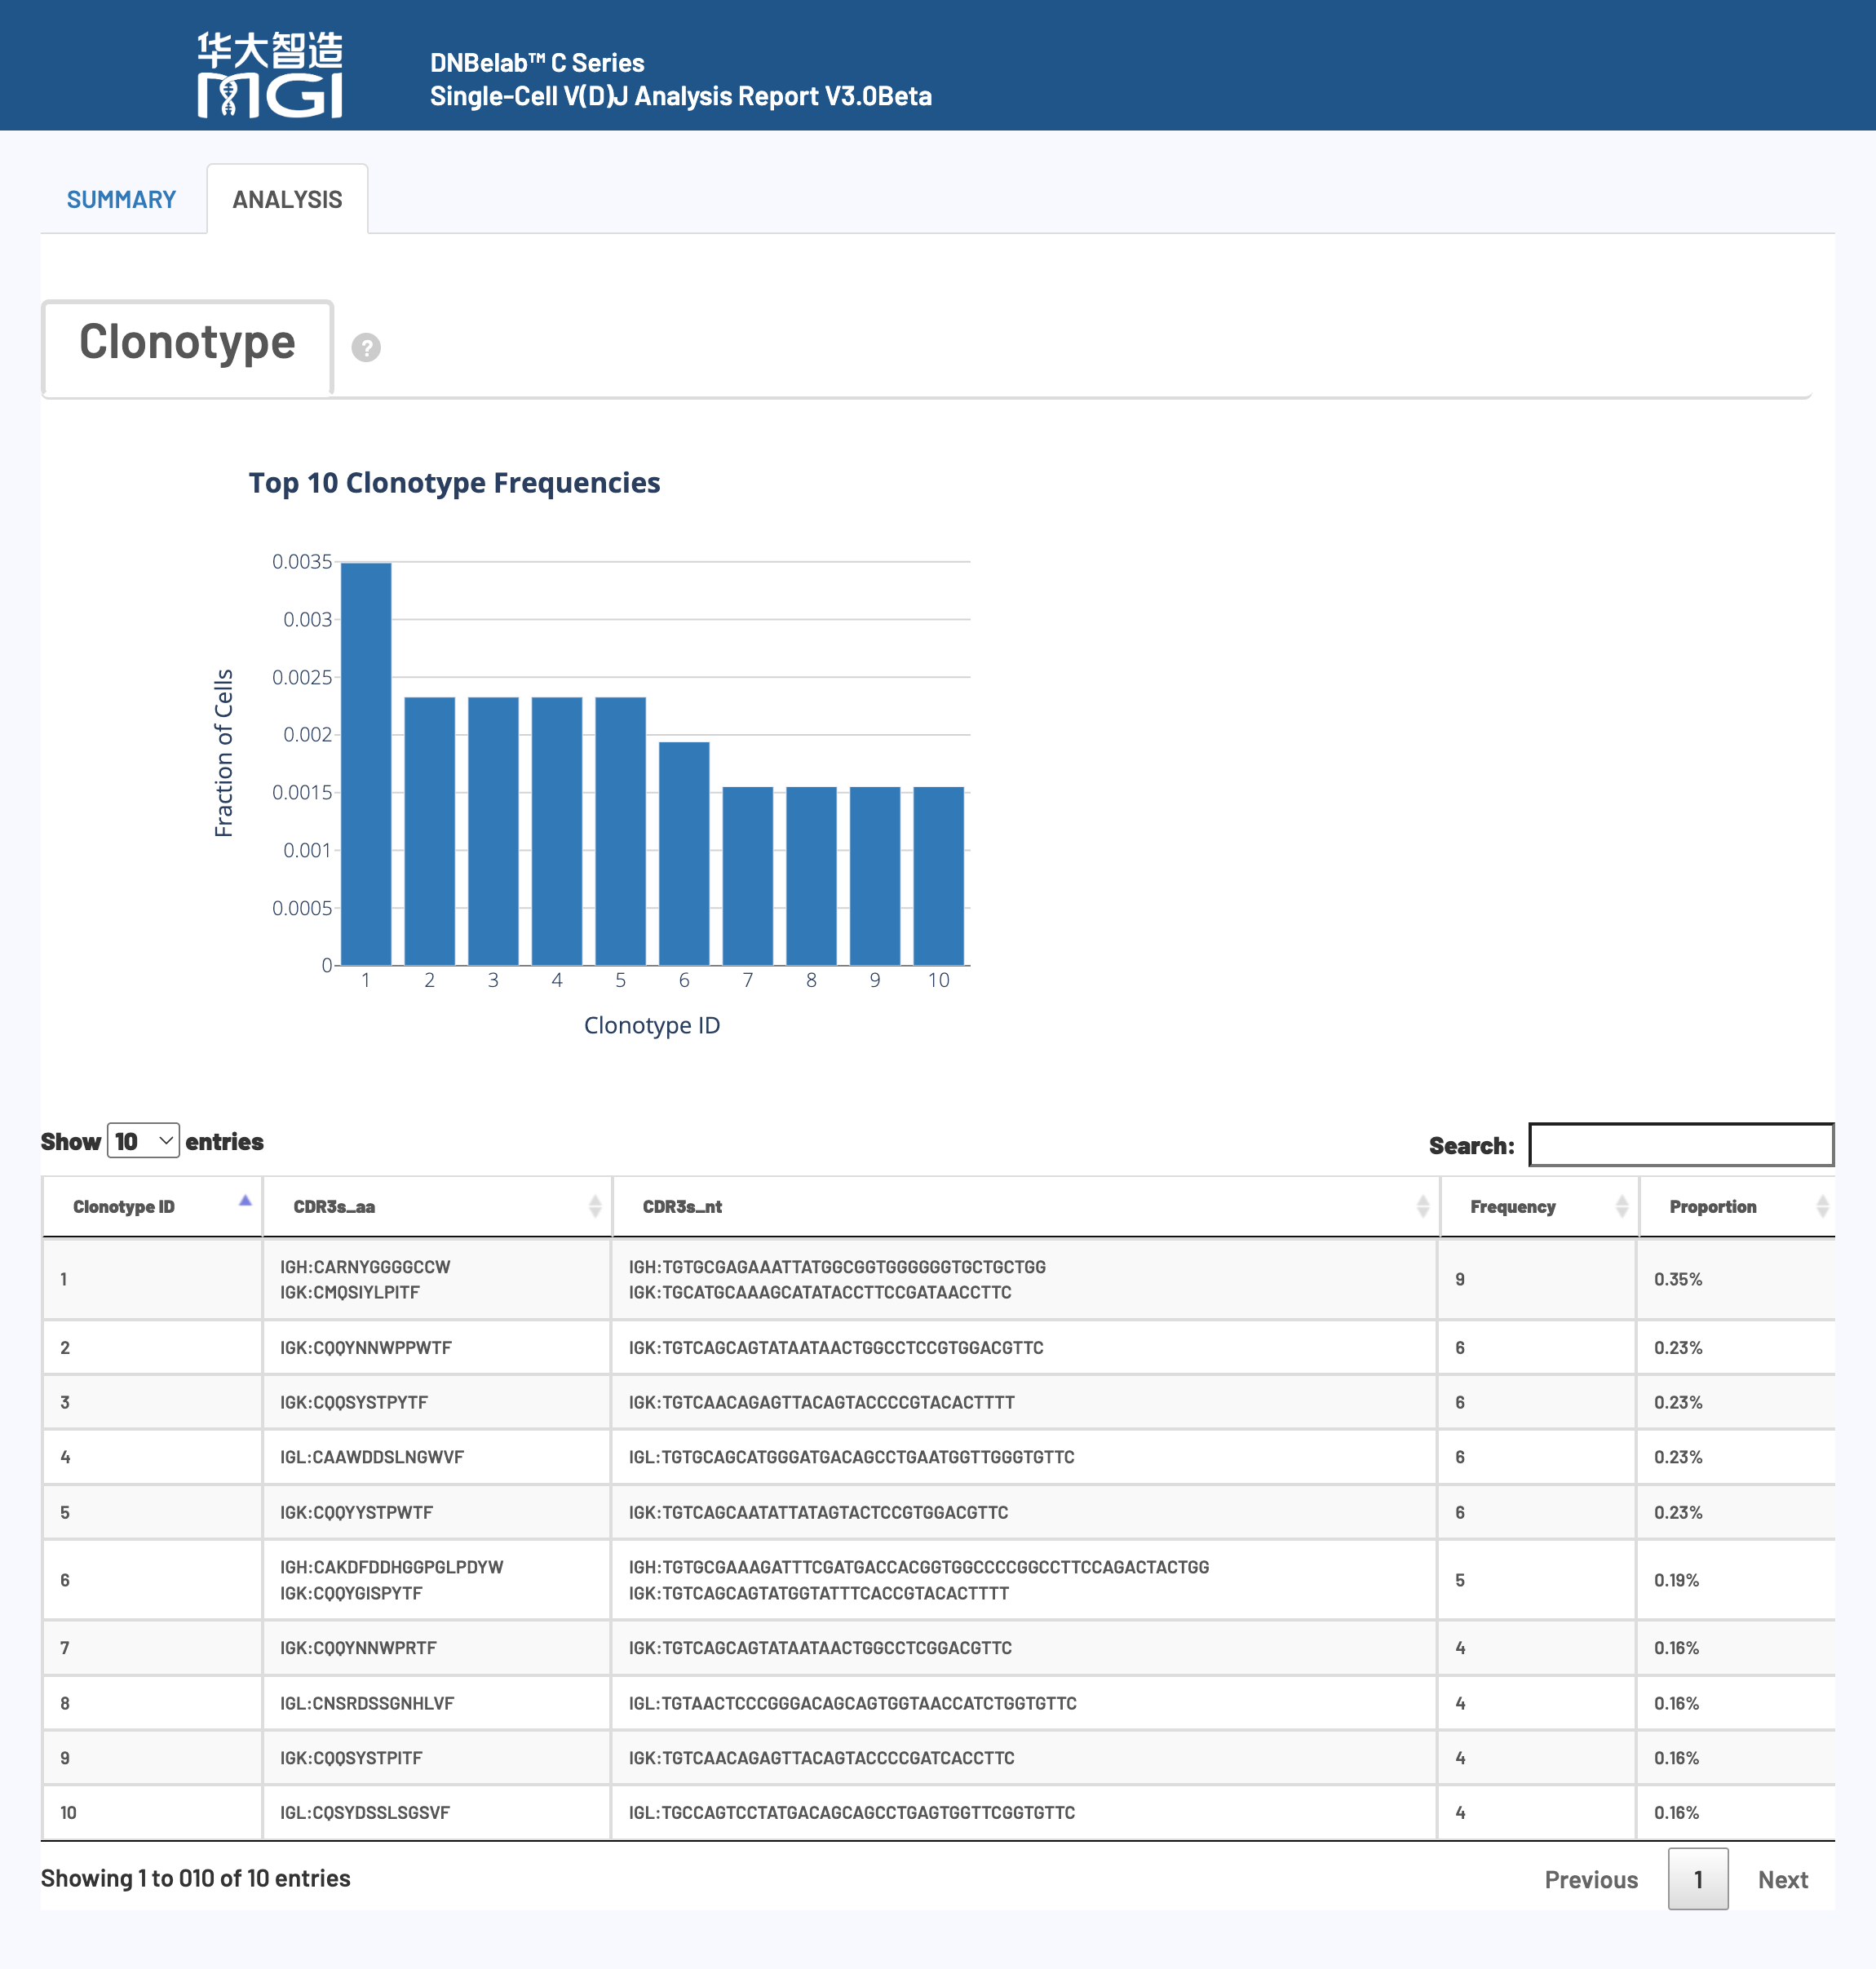
Task: Click the Clonotype help question mark icon
Action: coord(366,347)
